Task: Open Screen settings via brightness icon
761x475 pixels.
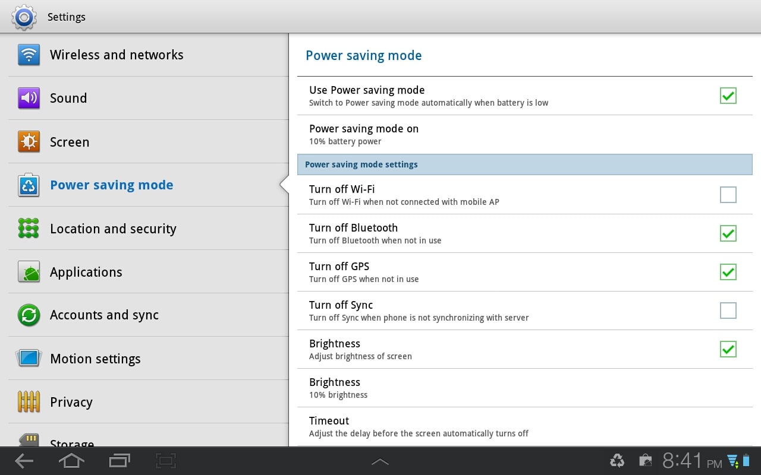Action: coord(28,142)
